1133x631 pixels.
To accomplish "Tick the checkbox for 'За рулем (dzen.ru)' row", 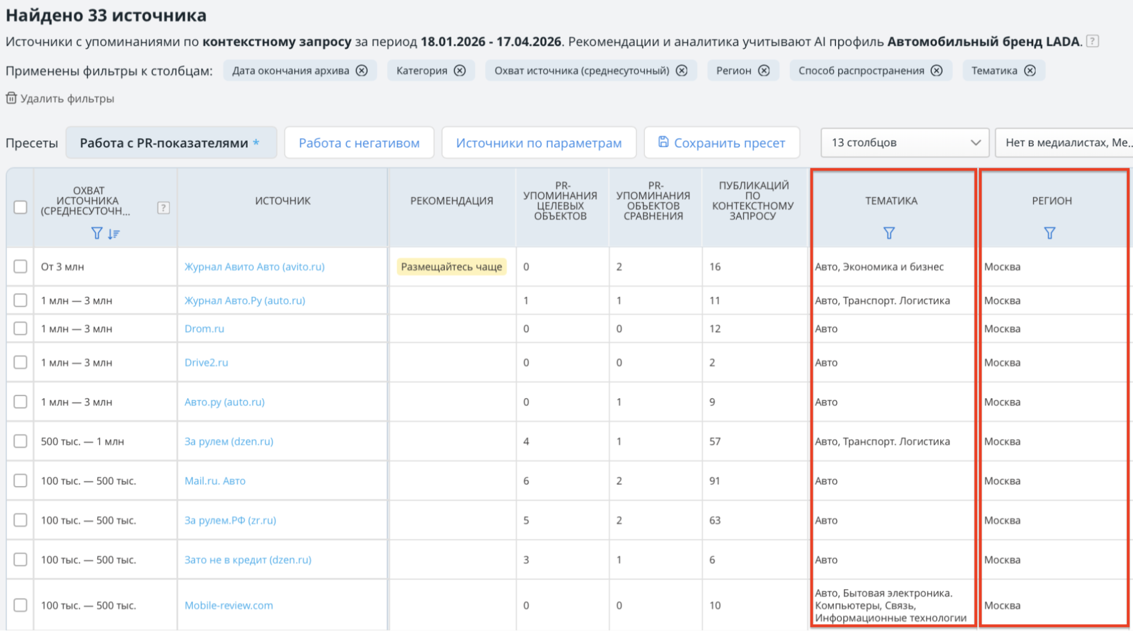I will [x=20, y=441].
